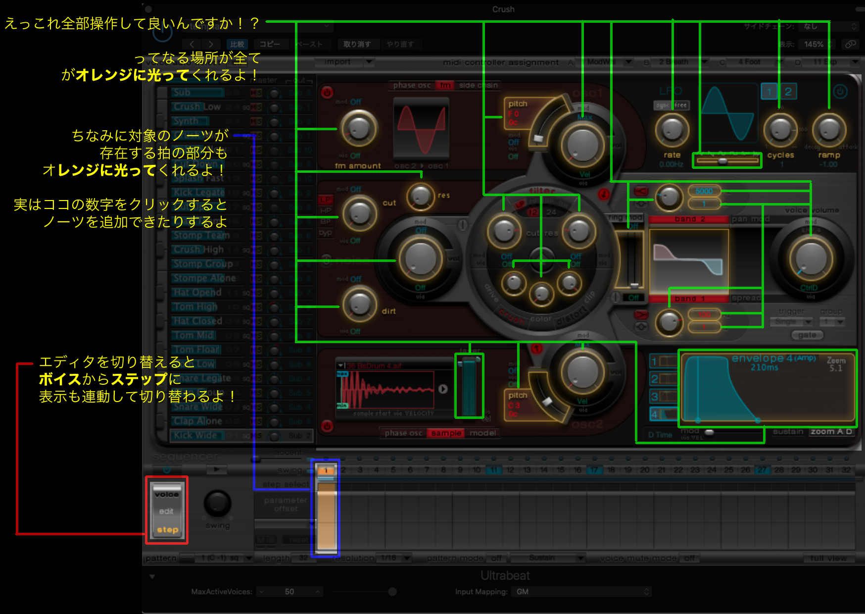Click the zoom A D button
Image resolution: width=865 pixels, height=614 pixels.
coord(831,432)
